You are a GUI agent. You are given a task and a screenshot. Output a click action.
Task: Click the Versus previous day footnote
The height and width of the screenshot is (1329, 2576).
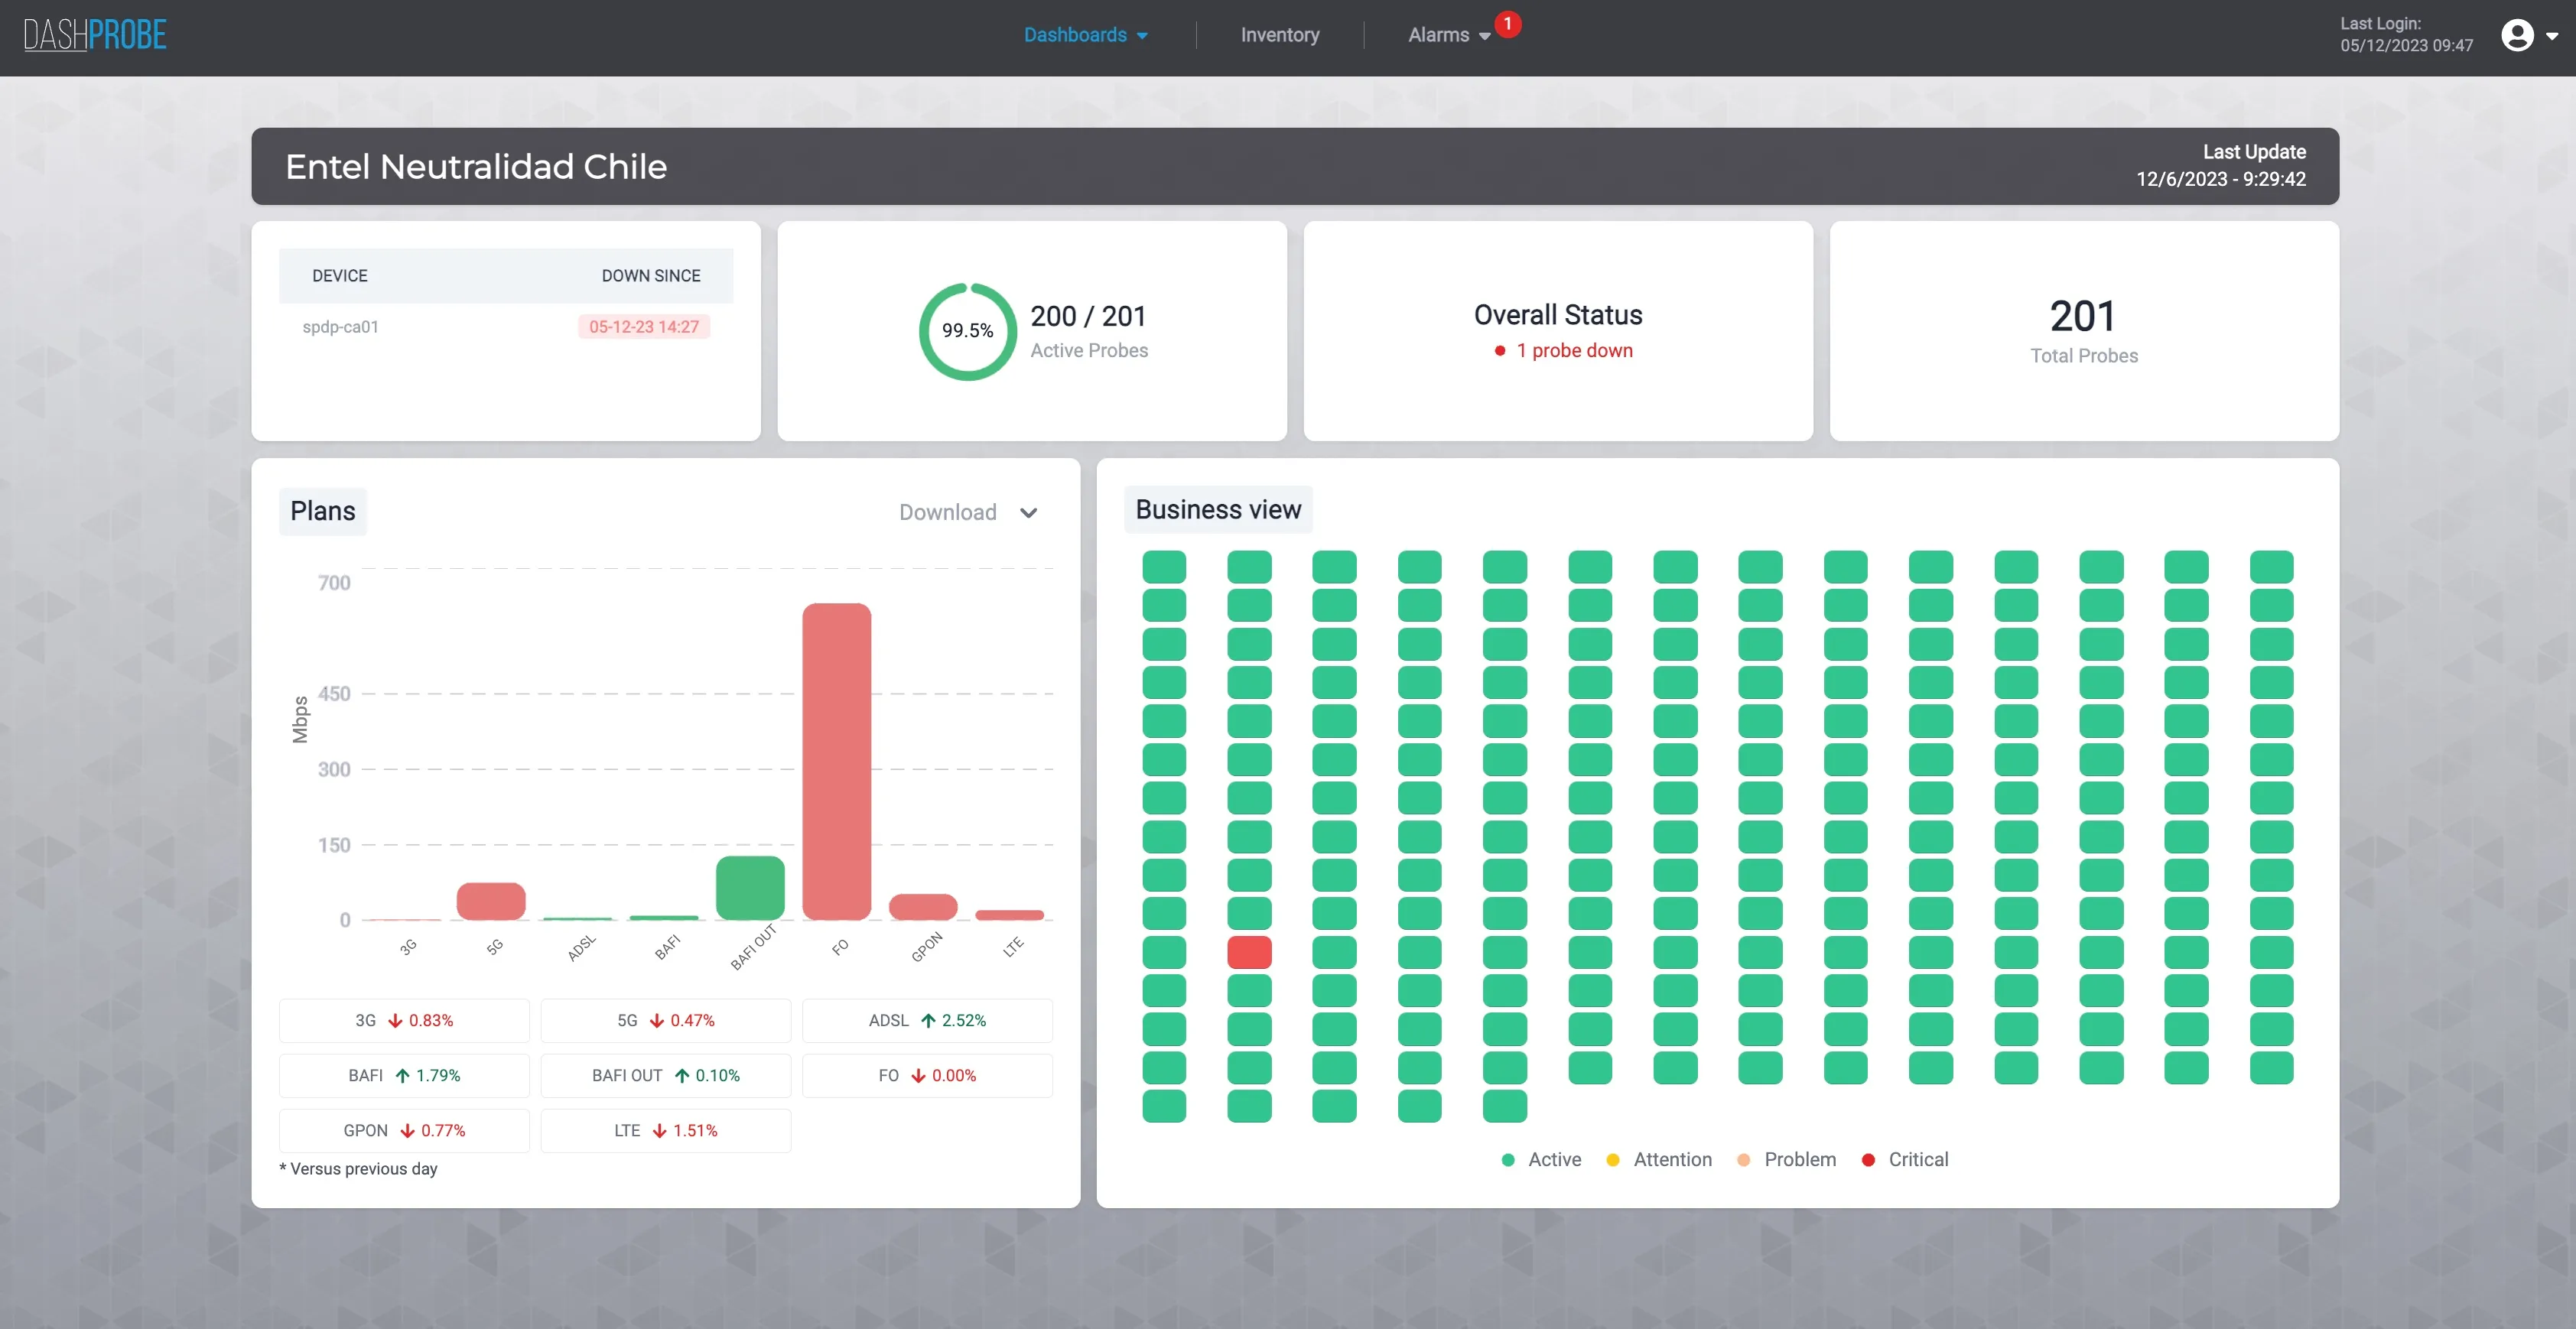[358, 1169]
